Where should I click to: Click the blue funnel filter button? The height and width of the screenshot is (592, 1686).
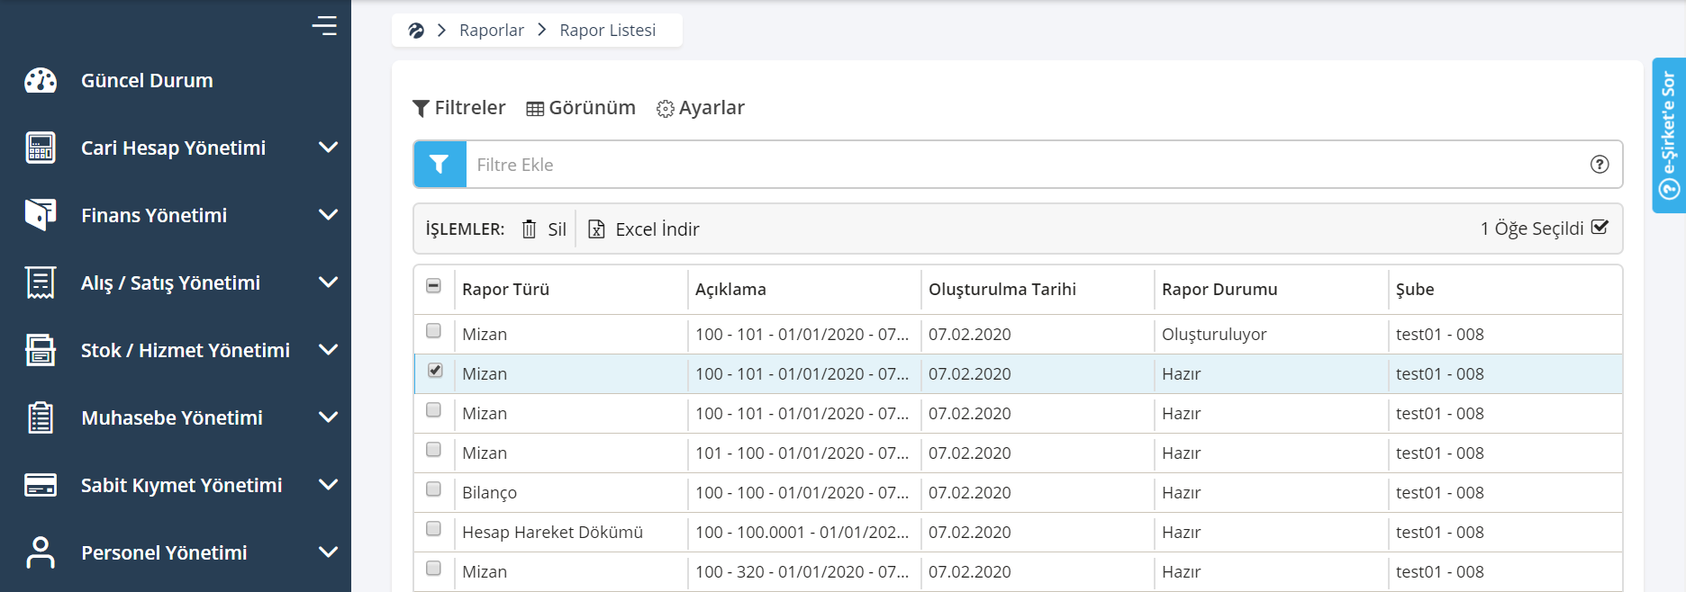440,165
